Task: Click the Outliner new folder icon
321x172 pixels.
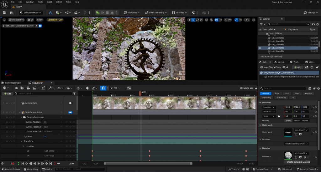Action: (x=313, y=24)
